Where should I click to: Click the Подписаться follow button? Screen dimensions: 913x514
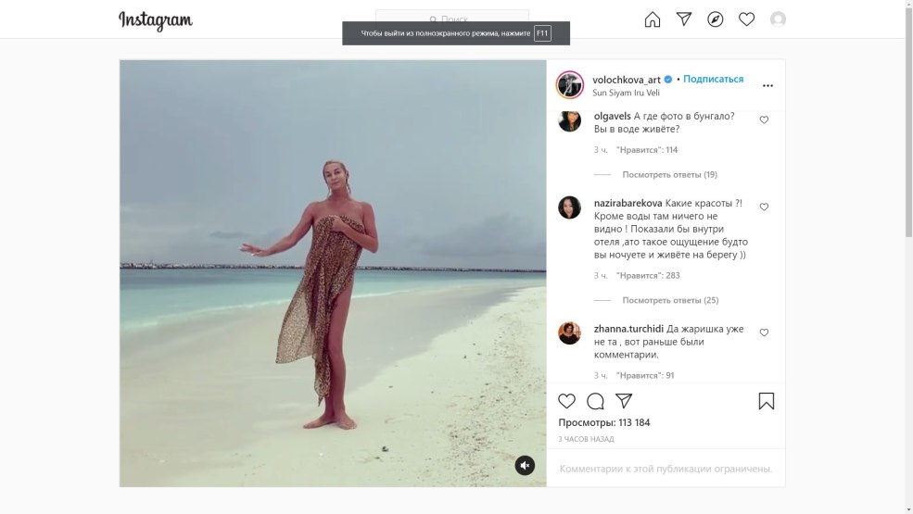click(713, 80)
